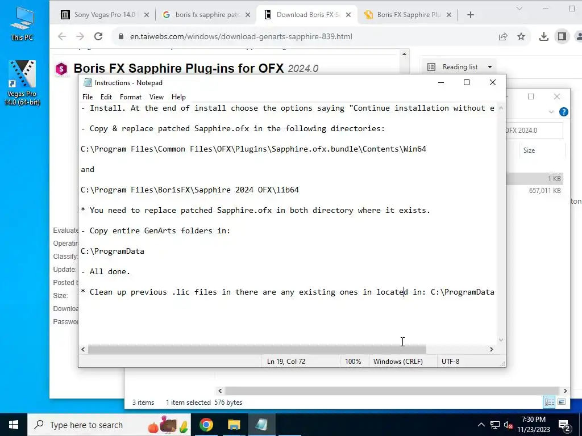Click the muted volume tray icon
This screenshot has height=436, width=582.
[509, 425]
